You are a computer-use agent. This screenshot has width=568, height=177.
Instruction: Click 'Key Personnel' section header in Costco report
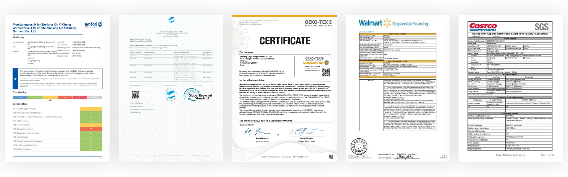click(x=510, y=75)
